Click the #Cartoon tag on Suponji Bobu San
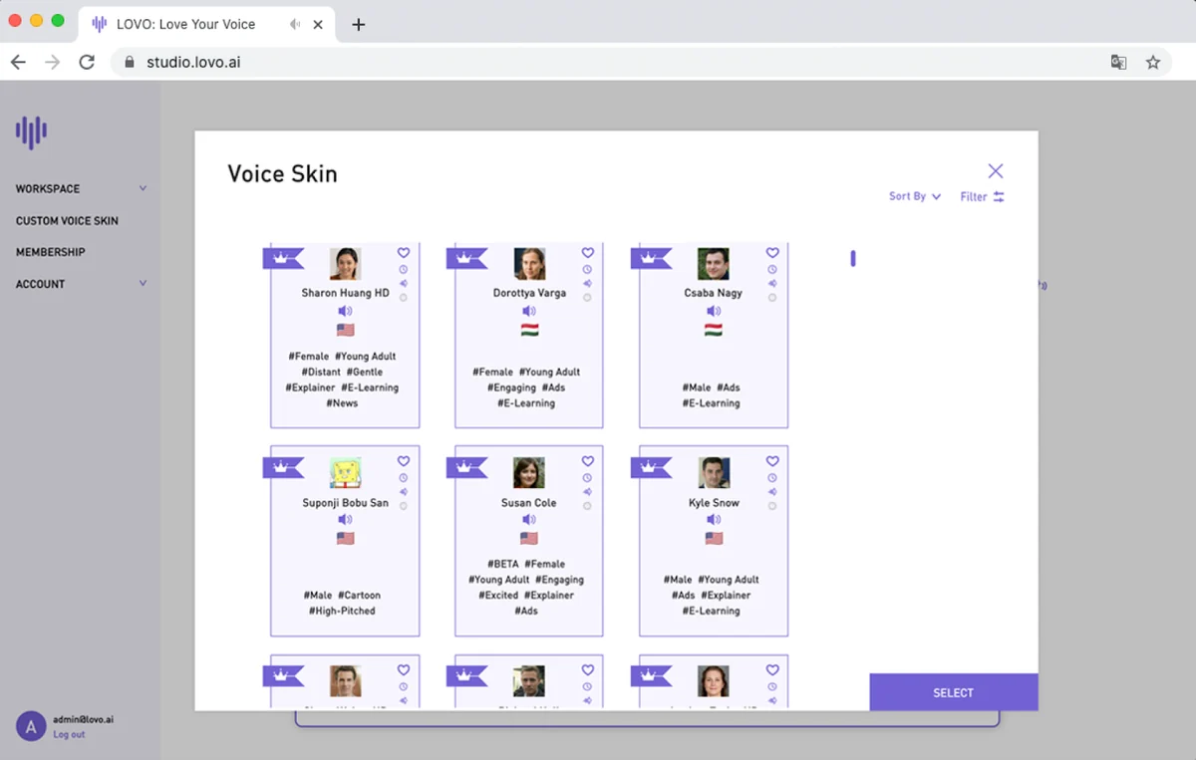Viewport: 1196px width, 760px height. 359,595
